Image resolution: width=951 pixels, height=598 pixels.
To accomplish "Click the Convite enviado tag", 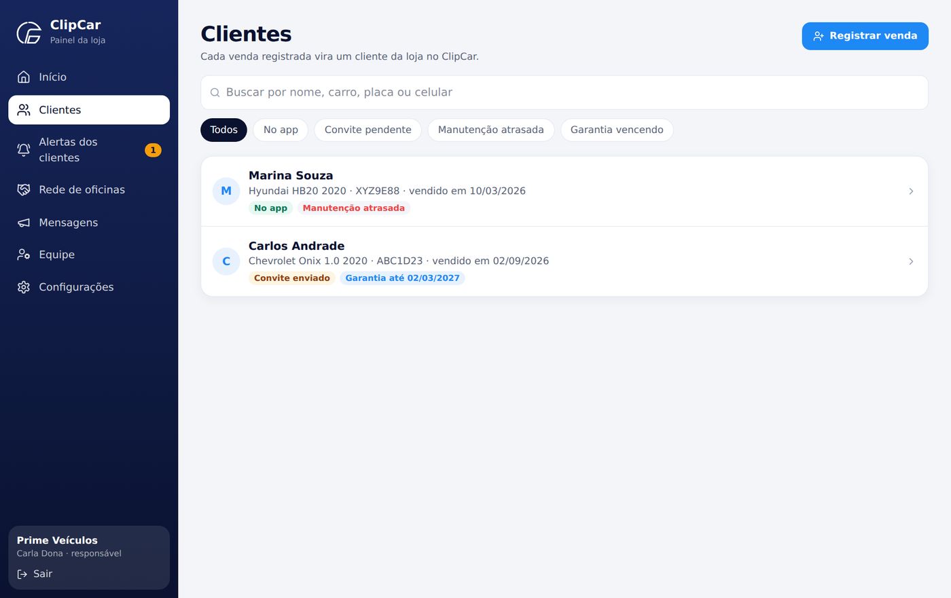I will [291, 278].
